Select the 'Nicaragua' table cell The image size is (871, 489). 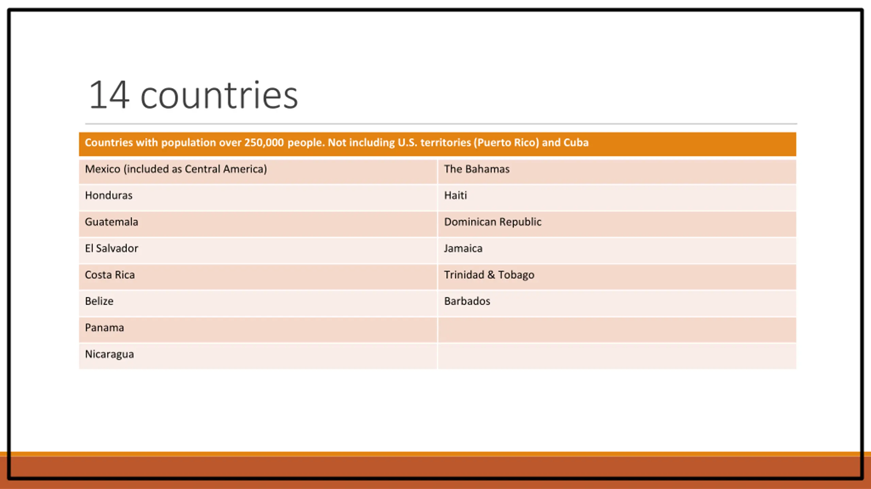point(258,356)
